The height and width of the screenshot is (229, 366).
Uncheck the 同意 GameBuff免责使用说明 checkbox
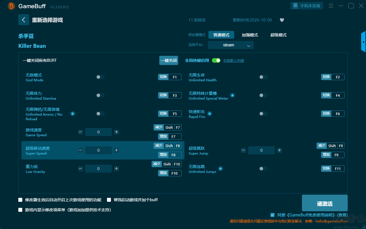point(272,215)
